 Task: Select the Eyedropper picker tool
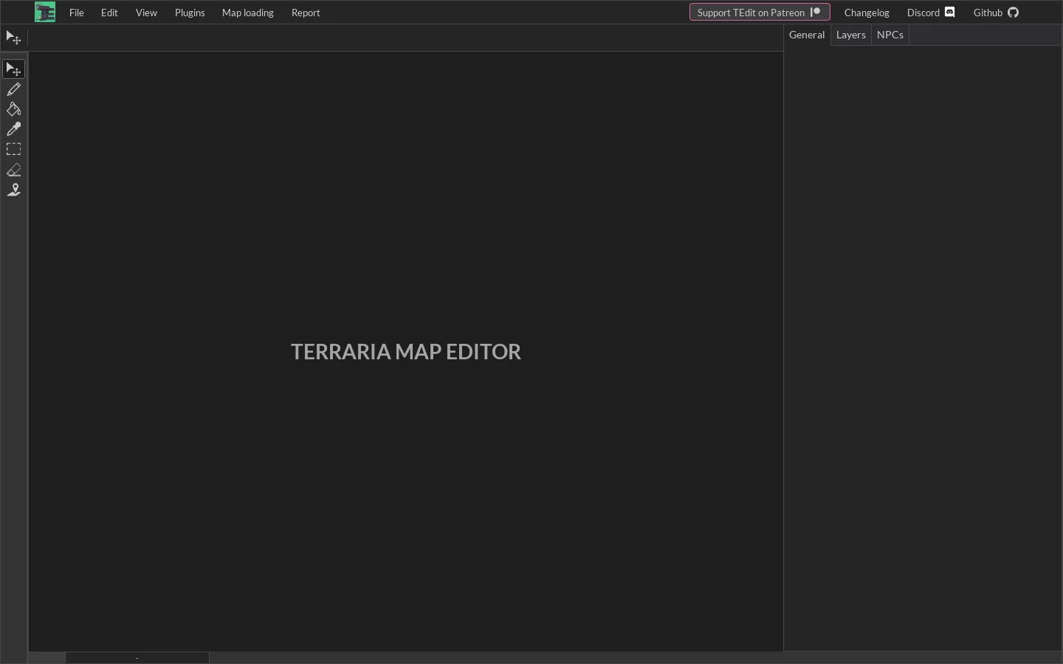pyautogui.click(x=14, y=129)
